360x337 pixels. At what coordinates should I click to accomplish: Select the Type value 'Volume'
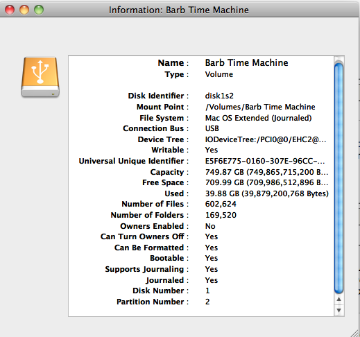pos(219,74)
